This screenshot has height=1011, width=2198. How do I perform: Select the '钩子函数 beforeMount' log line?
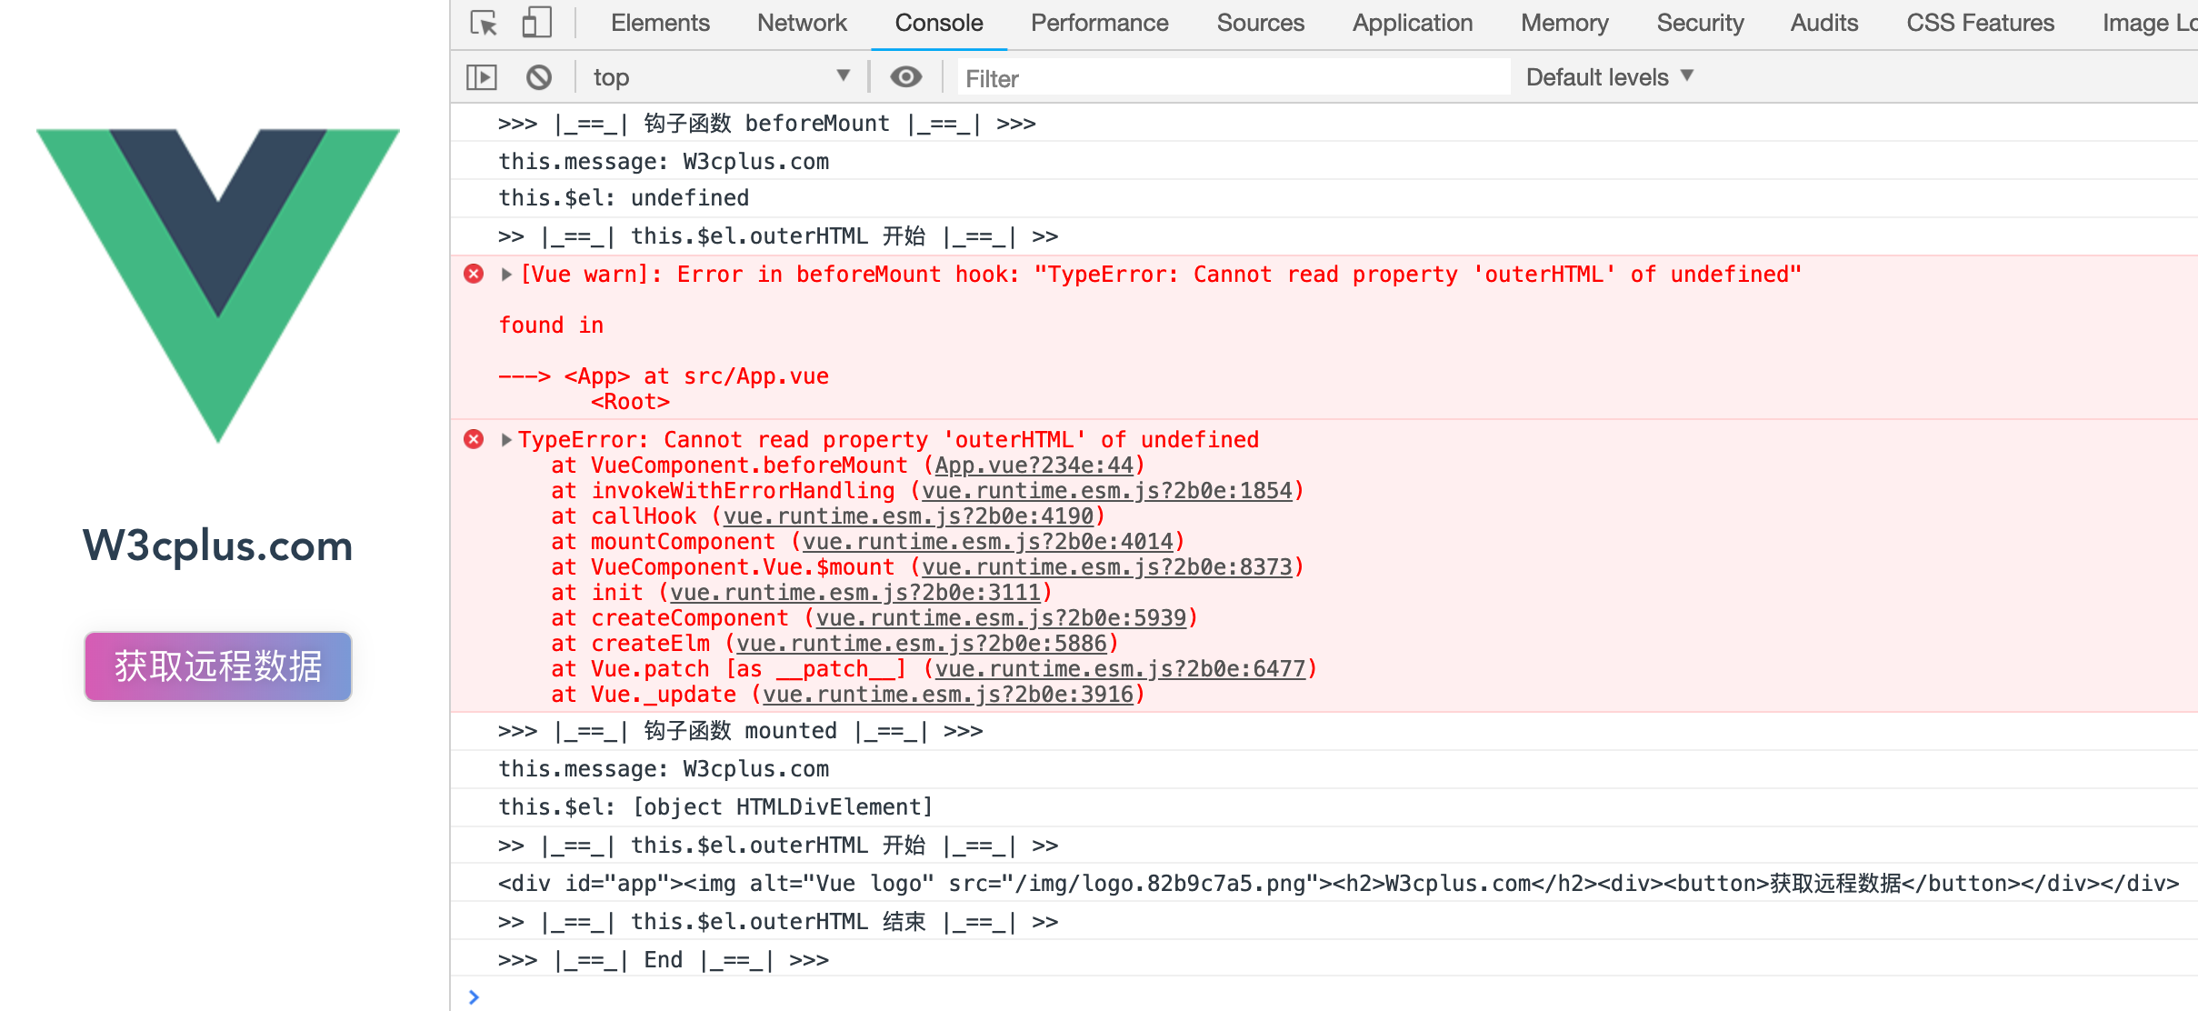pyautogui.click(x=1324, y=123)
